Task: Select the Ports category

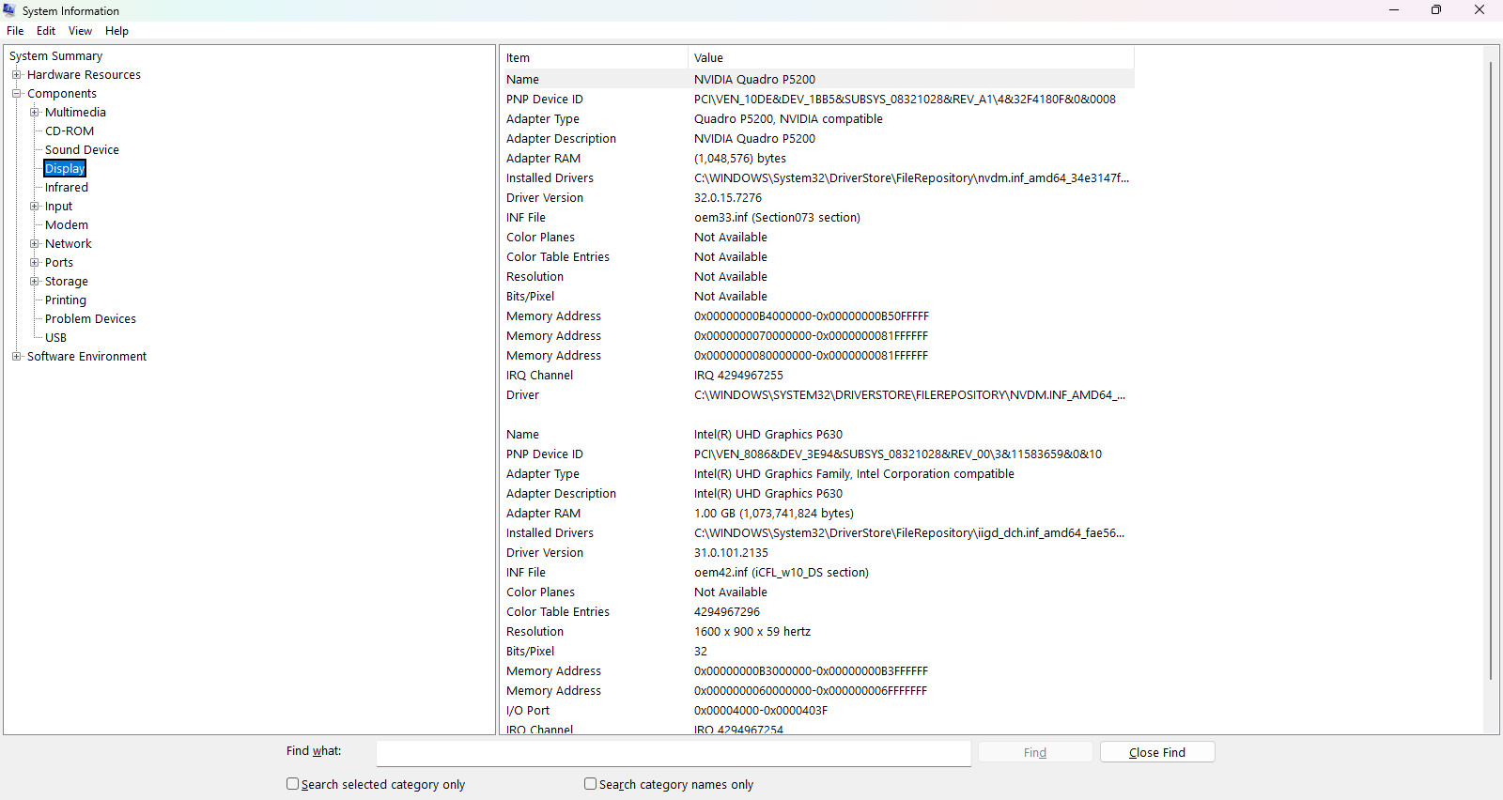Action: pyautogui.click(x=58, y=263)
